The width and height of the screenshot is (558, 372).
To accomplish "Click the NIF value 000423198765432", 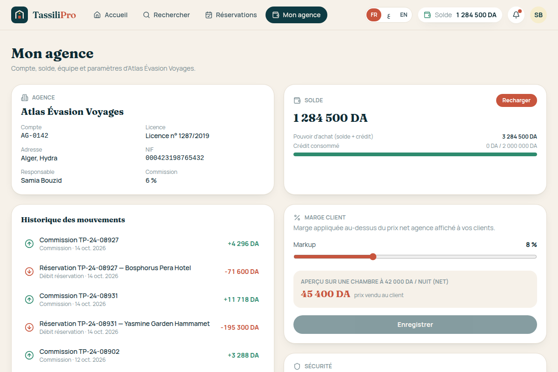I will [x=175, y=158].
